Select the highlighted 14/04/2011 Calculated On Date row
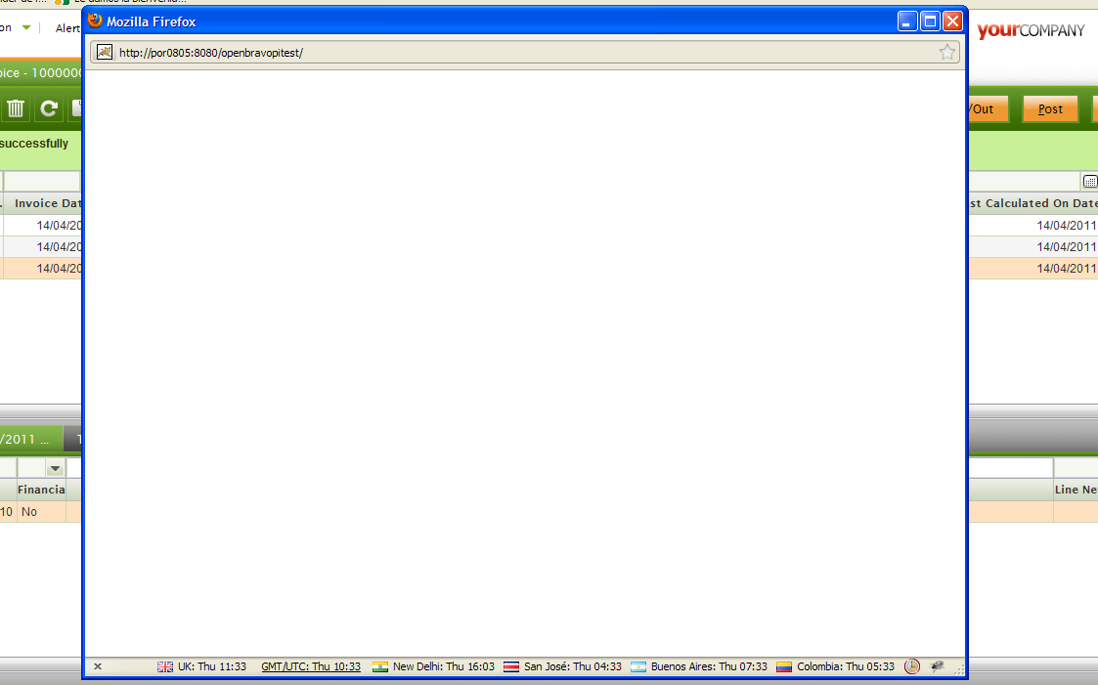1098x685 pixels. [1033, 269]
